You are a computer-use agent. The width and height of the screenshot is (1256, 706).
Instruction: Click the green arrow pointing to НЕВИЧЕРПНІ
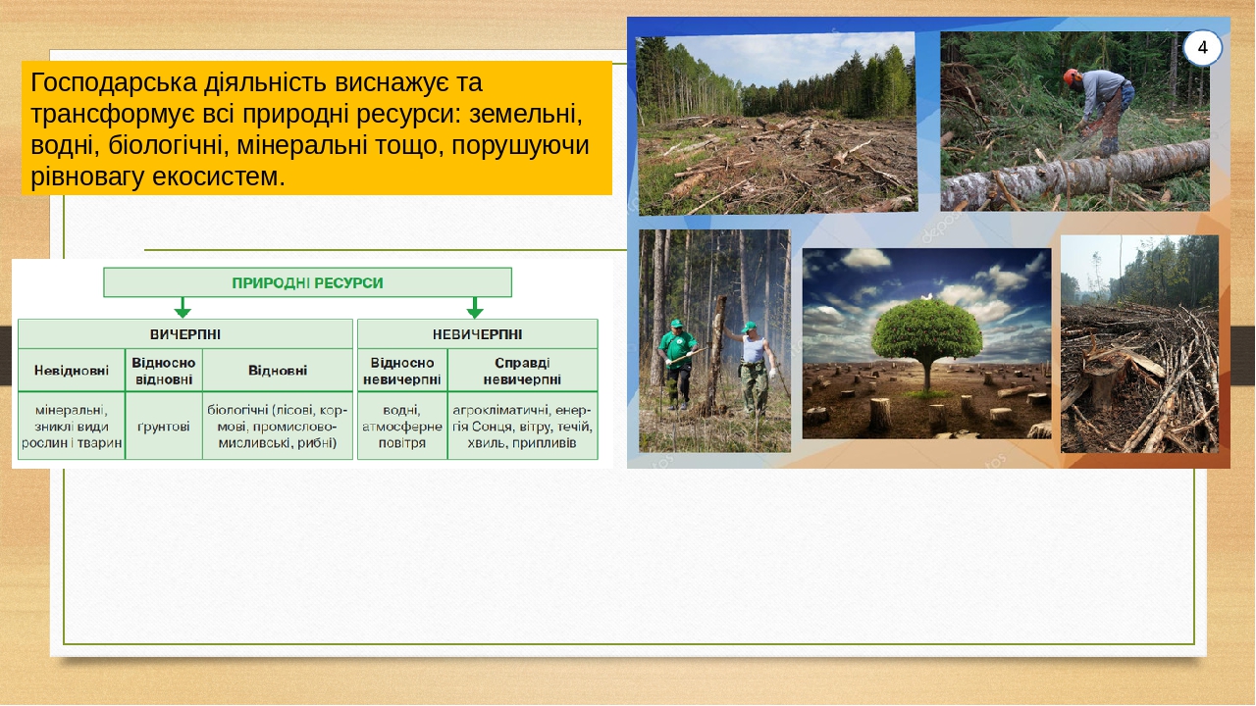pos(475,308)
